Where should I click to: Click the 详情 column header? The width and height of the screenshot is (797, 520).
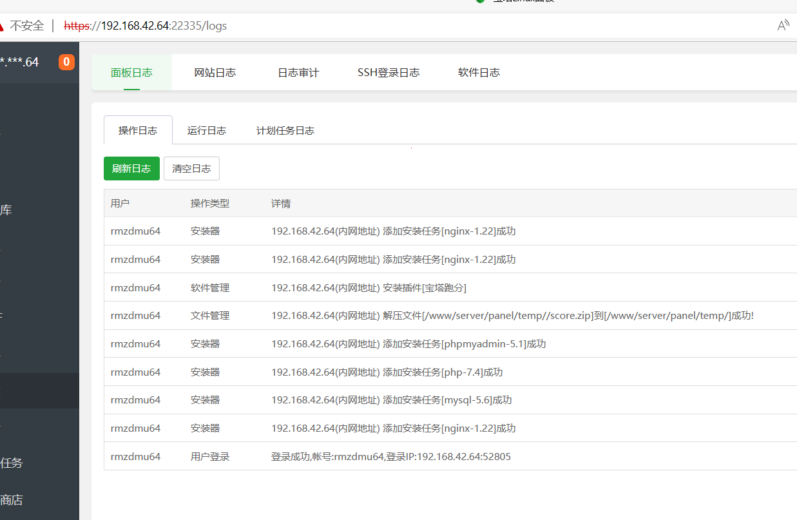(281, 203)
